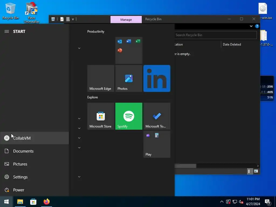Click the hamburger menu icon beside START

[7, 32]
